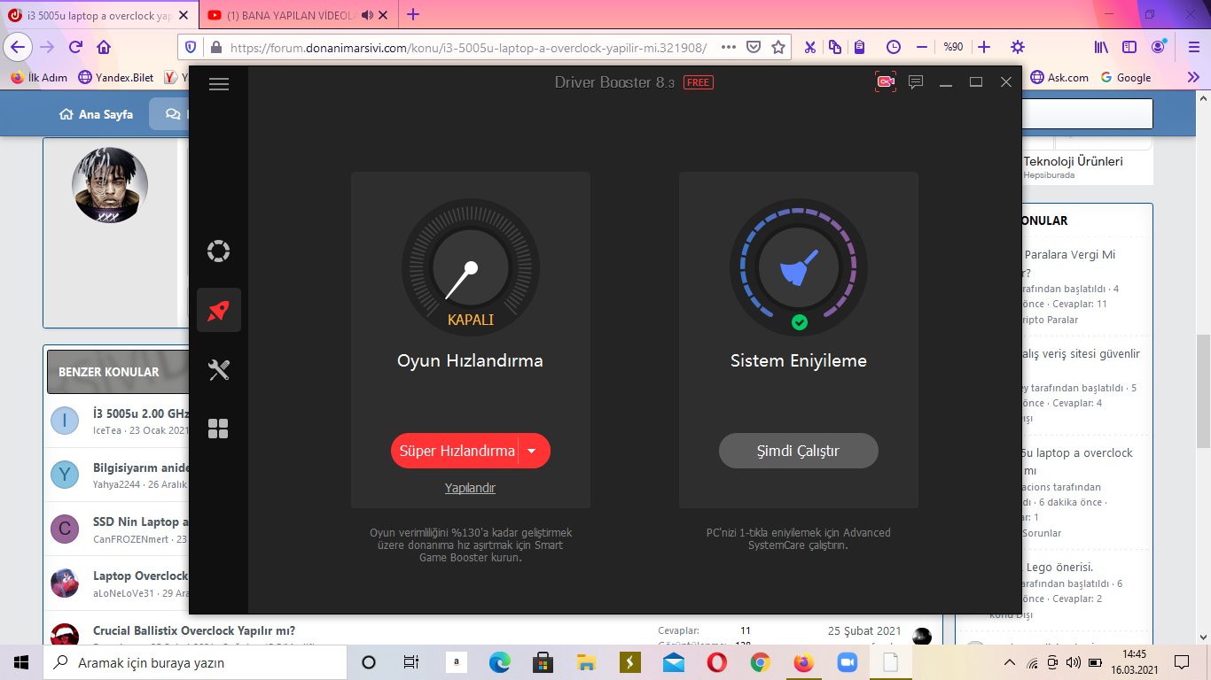Open page actions three-dot menu in address bar
Screen dimensions: 1211x680
728,47
